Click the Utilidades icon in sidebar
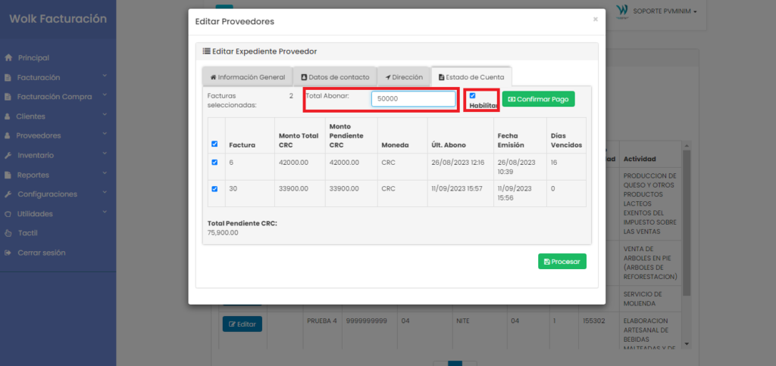This screenshot has width=776, height=366. pos(8,214)
